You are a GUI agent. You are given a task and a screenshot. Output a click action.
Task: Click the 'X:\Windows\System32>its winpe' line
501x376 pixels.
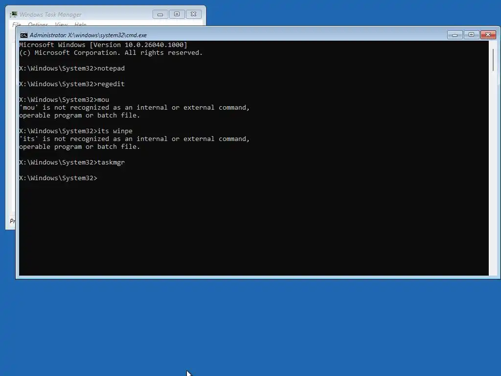click(x=76, y=131)
